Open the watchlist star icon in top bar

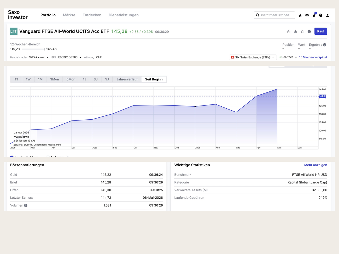(x=300, y=15)
